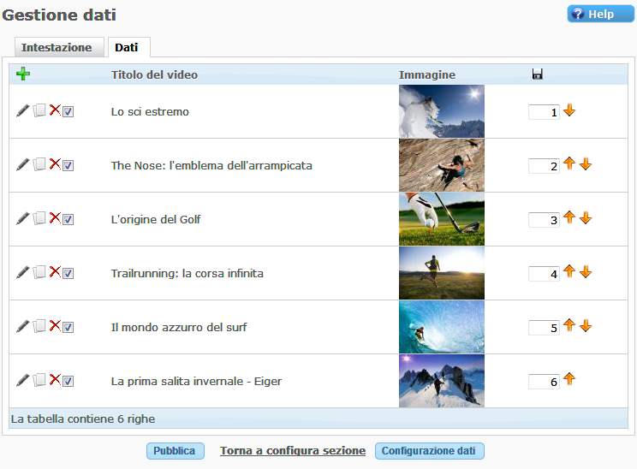Edit 'La prima salita invernale - Eiger' with pencil
This screenshot has width=637, height=469.
(23, 380)
